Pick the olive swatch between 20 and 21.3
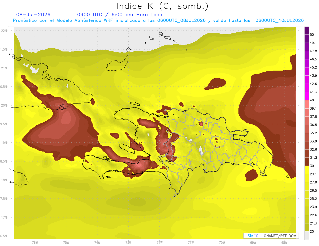The image size is (319, 246). click(307, 227)
